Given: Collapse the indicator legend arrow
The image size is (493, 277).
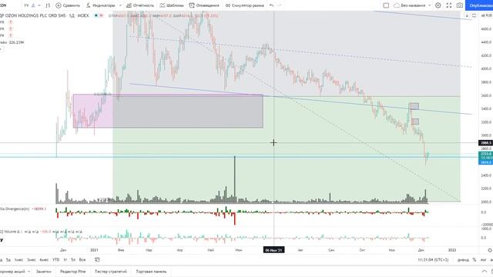Looking at the screenshot, I should 1,49.
